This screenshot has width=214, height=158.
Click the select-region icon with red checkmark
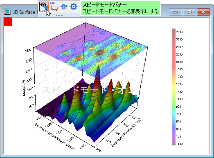pos(54,7)
